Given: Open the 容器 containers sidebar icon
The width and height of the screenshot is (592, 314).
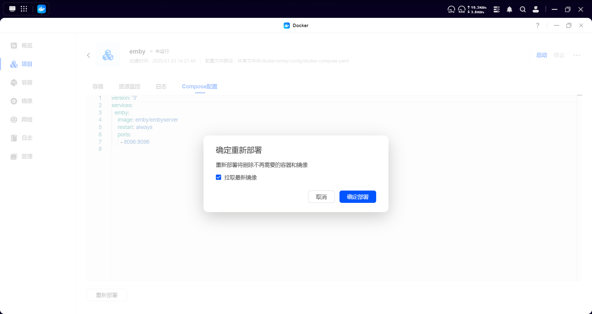Looking at the screenshot, I should click(14, 83).
